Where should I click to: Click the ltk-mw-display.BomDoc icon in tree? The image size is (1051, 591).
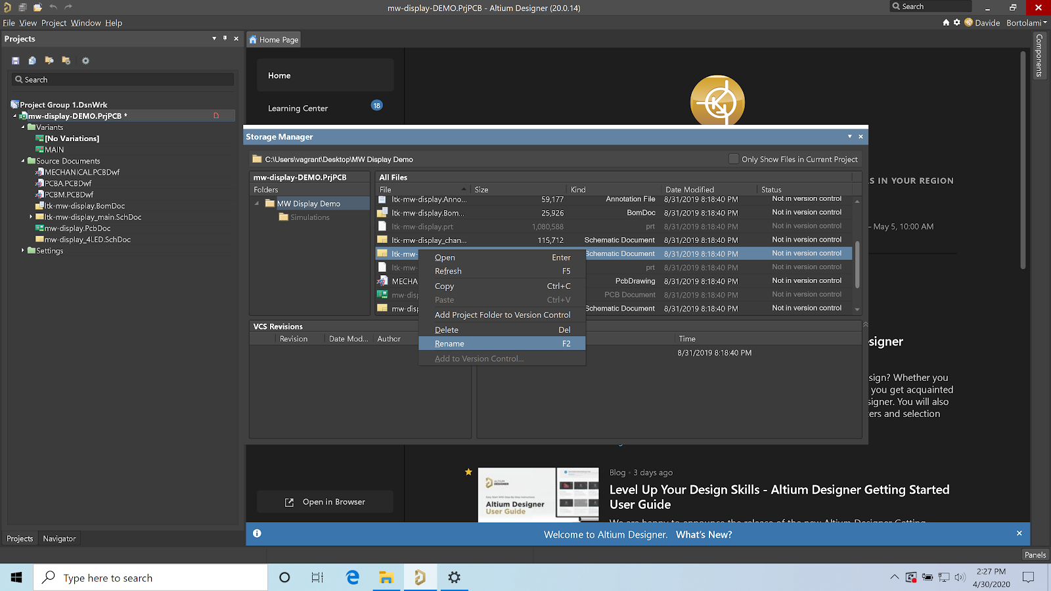[x=39, y=206]
